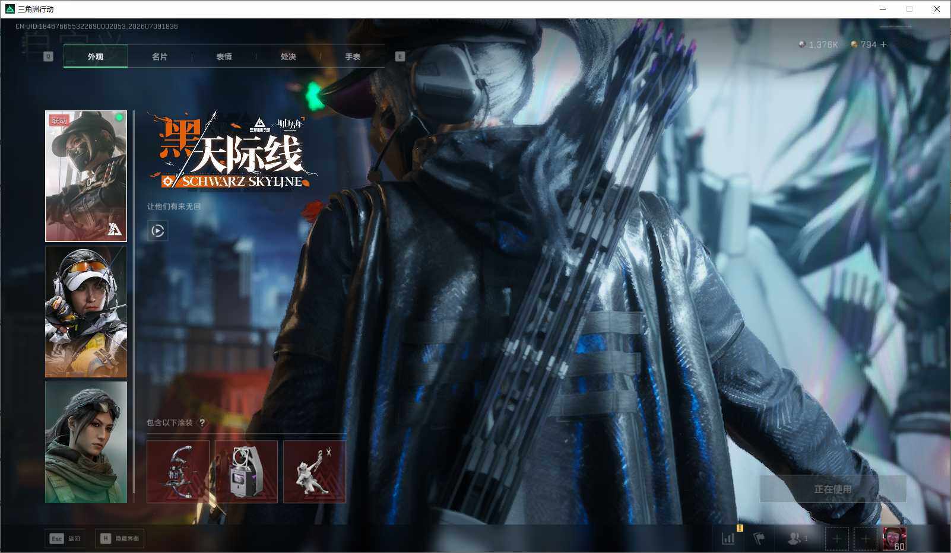Click the second empty teammate plus slot

[865, 539]
